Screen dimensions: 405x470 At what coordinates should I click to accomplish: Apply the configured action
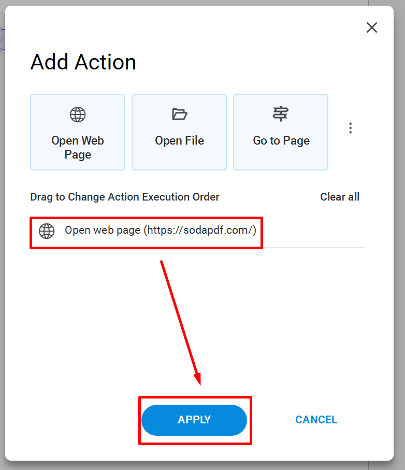coord(194,420)
